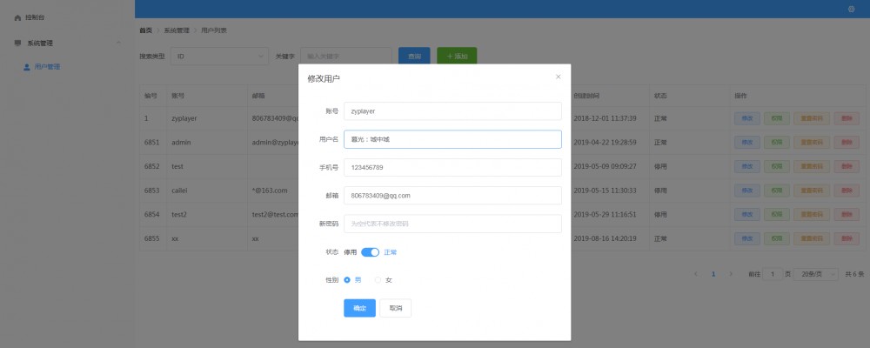Click page number 1 in the pagination
The height and width of the screenshot is (348, 870).
[x=713, y=274]
